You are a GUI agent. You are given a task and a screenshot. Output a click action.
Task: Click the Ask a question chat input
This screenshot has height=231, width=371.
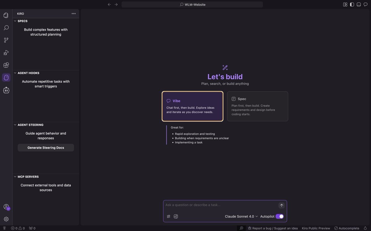coord(220,205)
